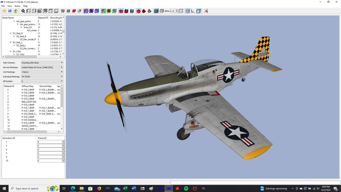Open Spotify from the taskbar
Screen dimensions: 341x192
coord(186,188)
